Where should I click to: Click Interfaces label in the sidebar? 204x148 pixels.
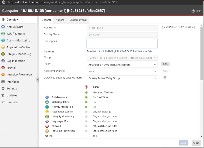(x=13, y=82)
